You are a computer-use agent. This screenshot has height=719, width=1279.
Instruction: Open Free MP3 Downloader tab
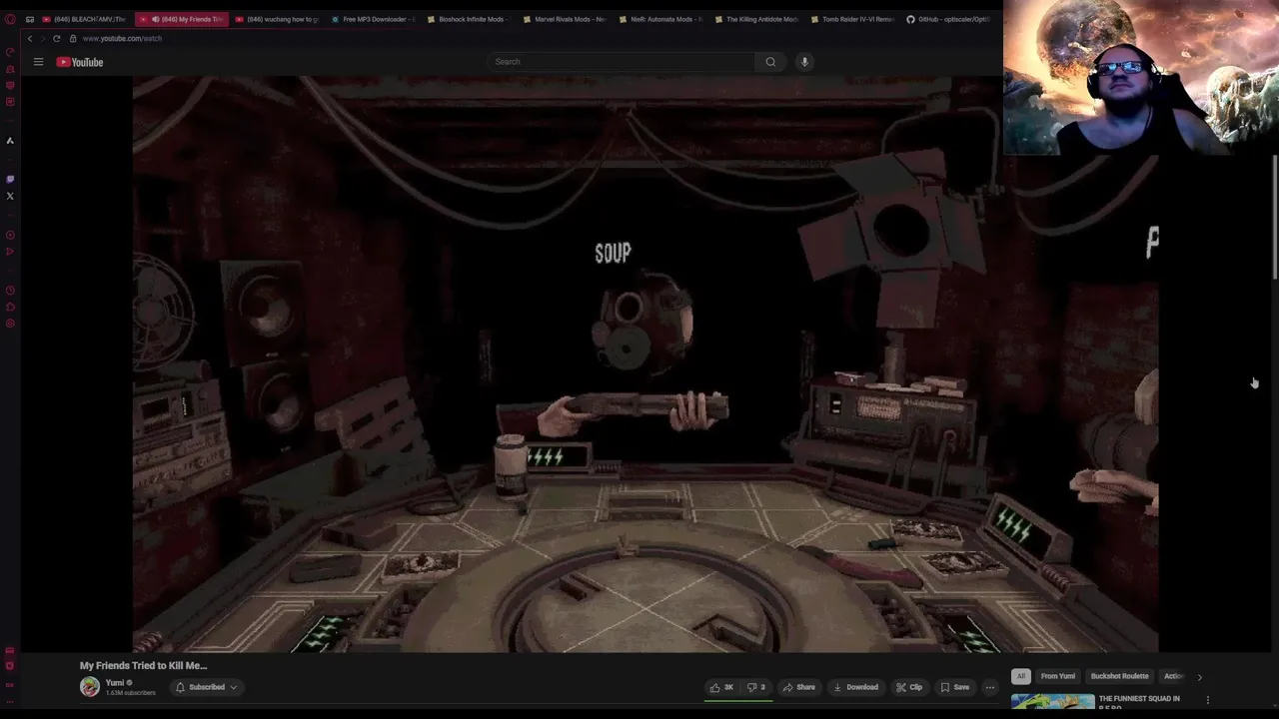point(374,19)
